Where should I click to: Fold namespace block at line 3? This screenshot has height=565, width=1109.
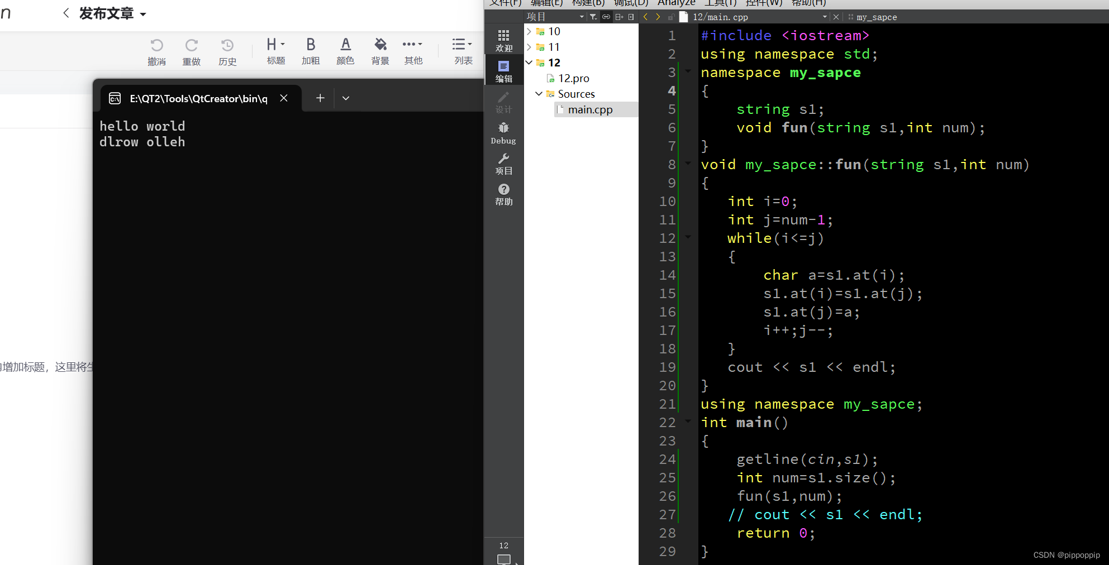[688, 71]
